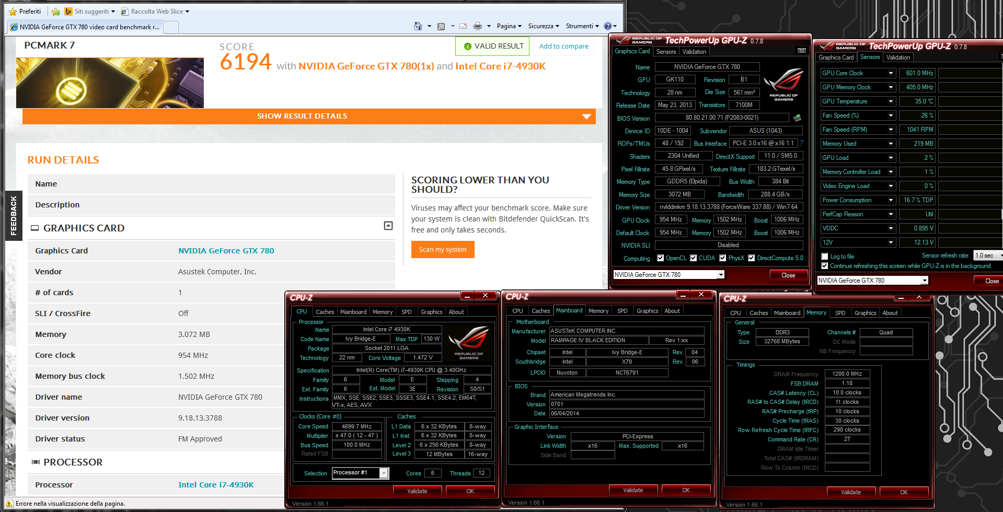Print the page with printer icon

[x=478, y=26]
